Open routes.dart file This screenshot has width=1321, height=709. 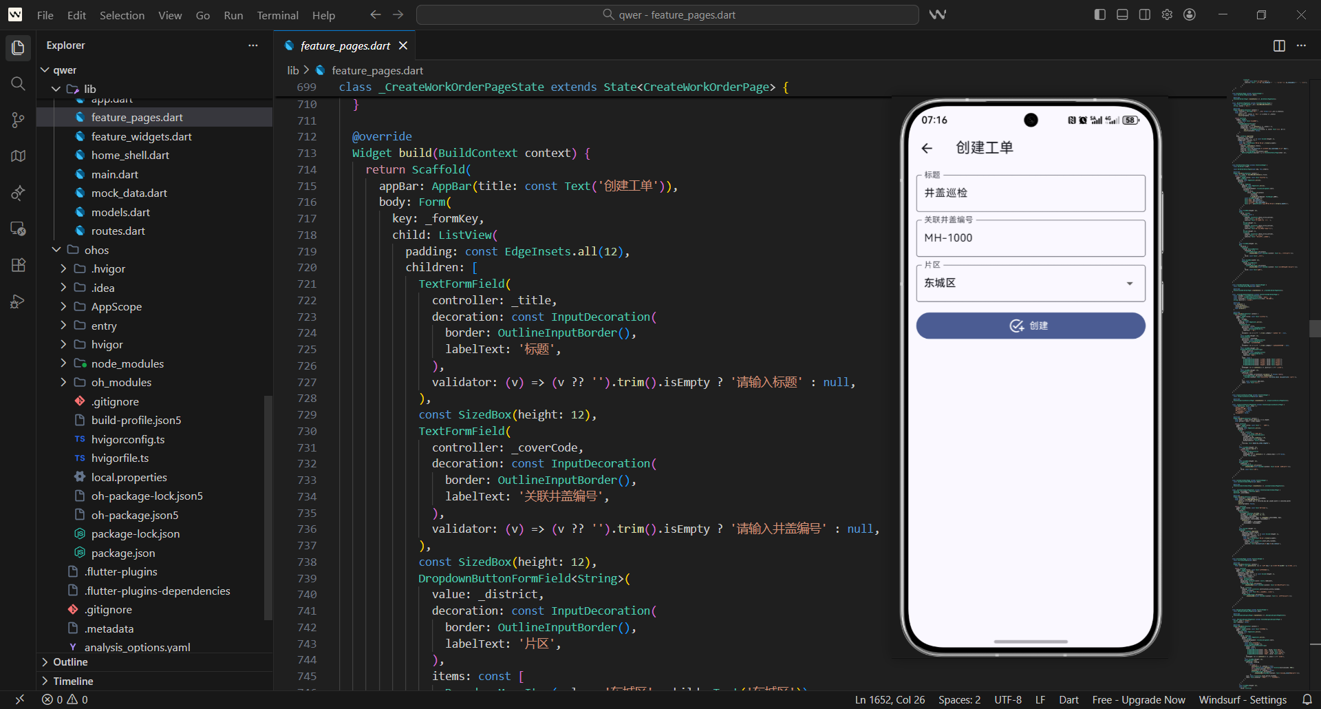tap(154, 231)
